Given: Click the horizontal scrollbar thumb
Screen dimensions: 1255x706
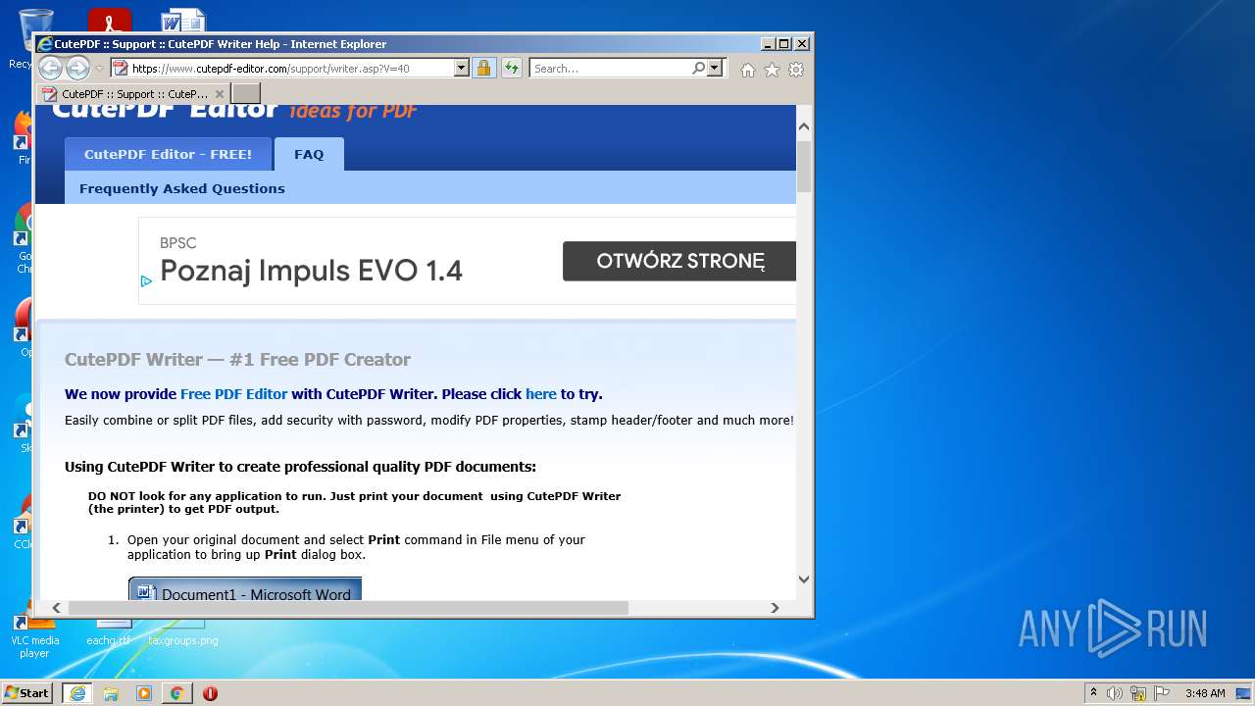Looking at the screenshot, I should point(348,608).
